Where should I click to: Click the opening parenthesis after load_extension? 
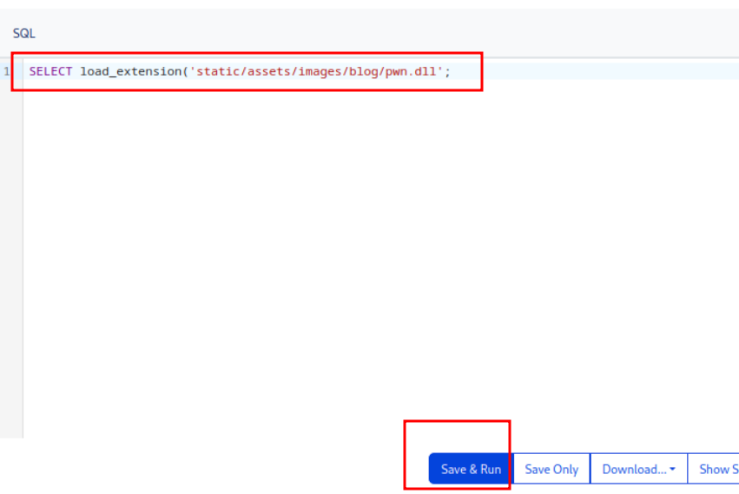pyautogui.click(x=185, y=71)
